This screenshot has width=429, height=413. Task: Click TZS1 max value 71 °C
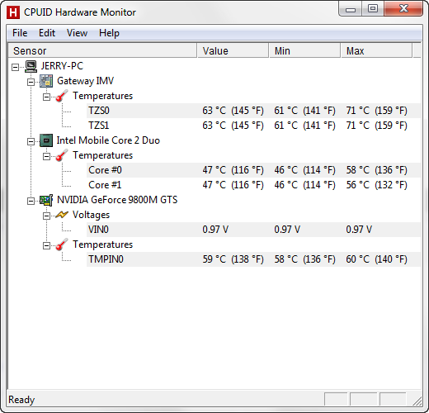coord(377,126)
